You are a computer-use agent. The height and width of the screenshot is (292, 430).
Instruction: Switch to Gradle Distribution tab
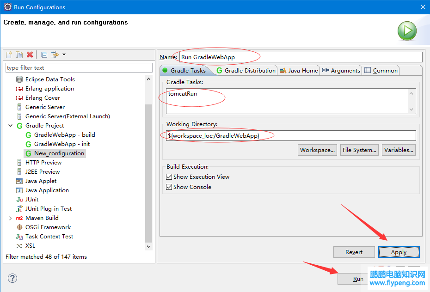246,71
